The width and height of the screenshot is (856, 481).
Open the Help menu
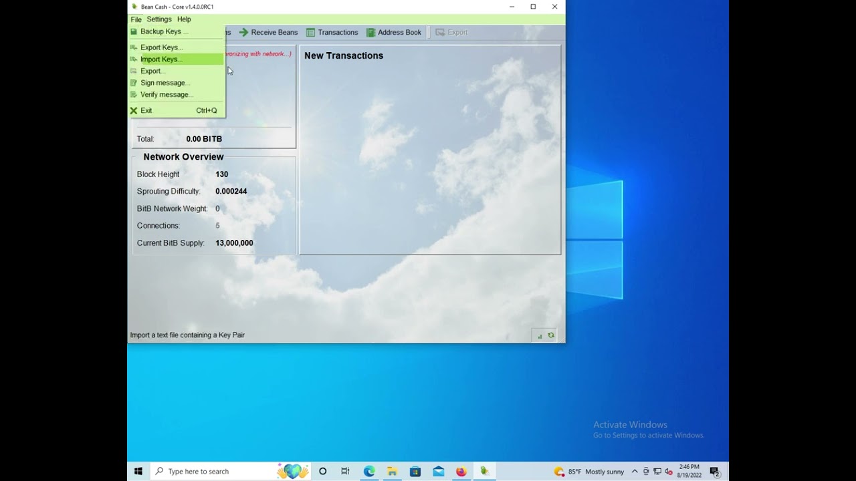tap(184, 19)
